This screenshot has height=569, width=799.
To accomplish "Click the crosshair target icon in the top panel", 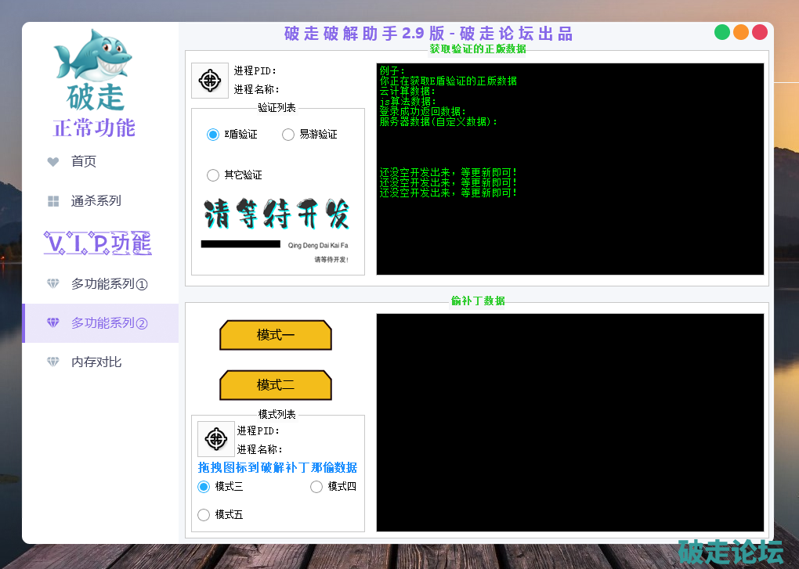I will (210, 81).
